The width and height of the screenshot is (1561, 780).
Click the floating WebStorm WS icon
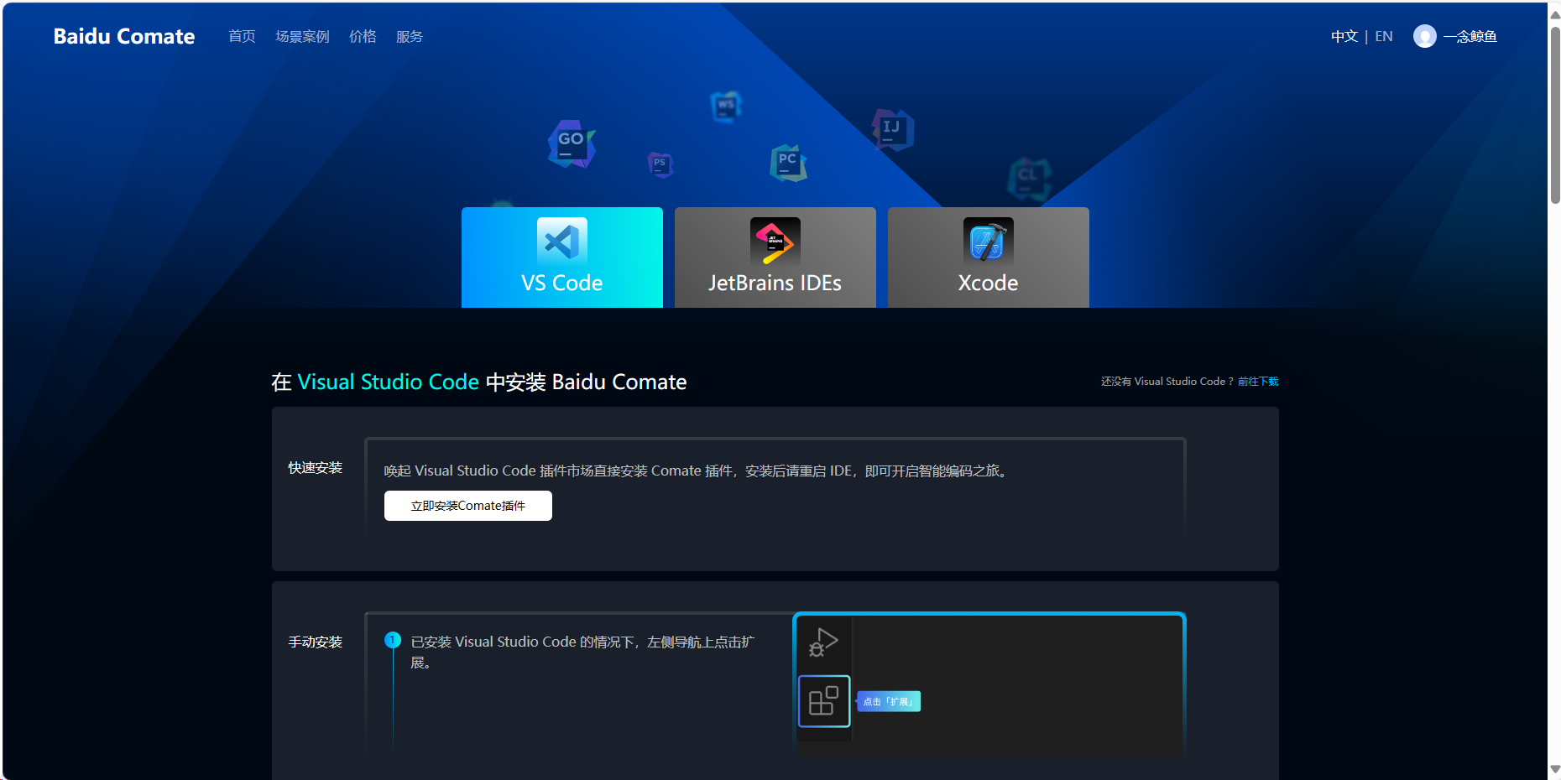pos(726,107)
